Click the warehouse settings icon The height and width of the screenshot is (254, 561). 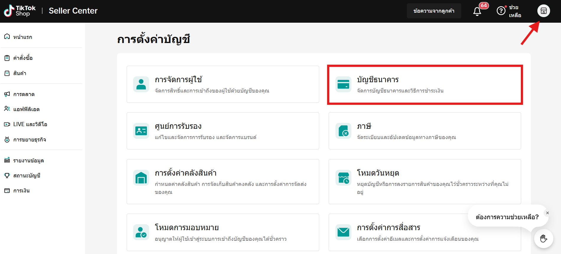click(x=141, y=178)
